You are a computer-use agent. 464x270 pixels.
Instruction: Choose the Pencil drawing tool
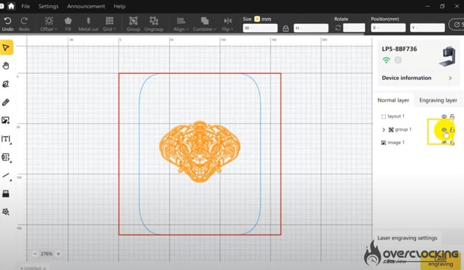click(6, 102)
